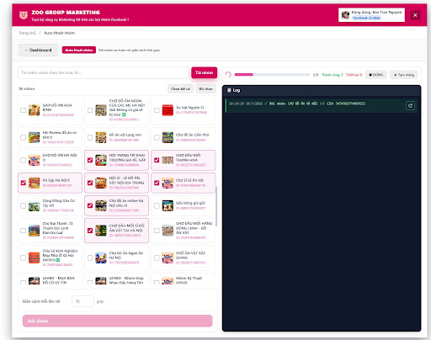Tick checkbox for Chợ Đồ Ăn Ngon Rẻ Hà Nội
The height and width of the screenshot is (340, 431).
tap(90, 258)
